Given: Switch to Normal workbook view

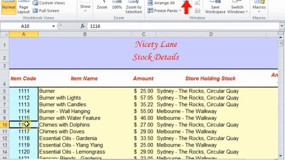Looking at the screenshot, I should (8, 7).
